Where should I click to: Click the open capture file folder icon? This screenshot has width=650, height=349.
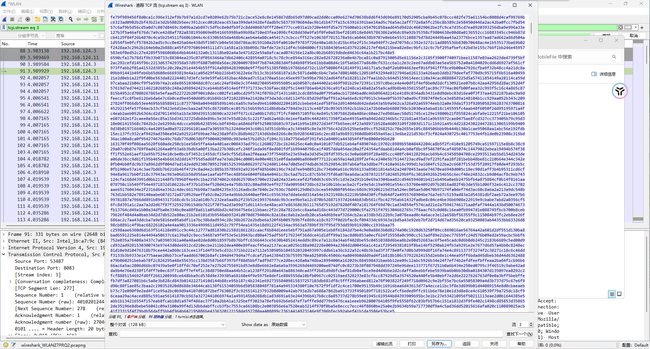[37, 19]
